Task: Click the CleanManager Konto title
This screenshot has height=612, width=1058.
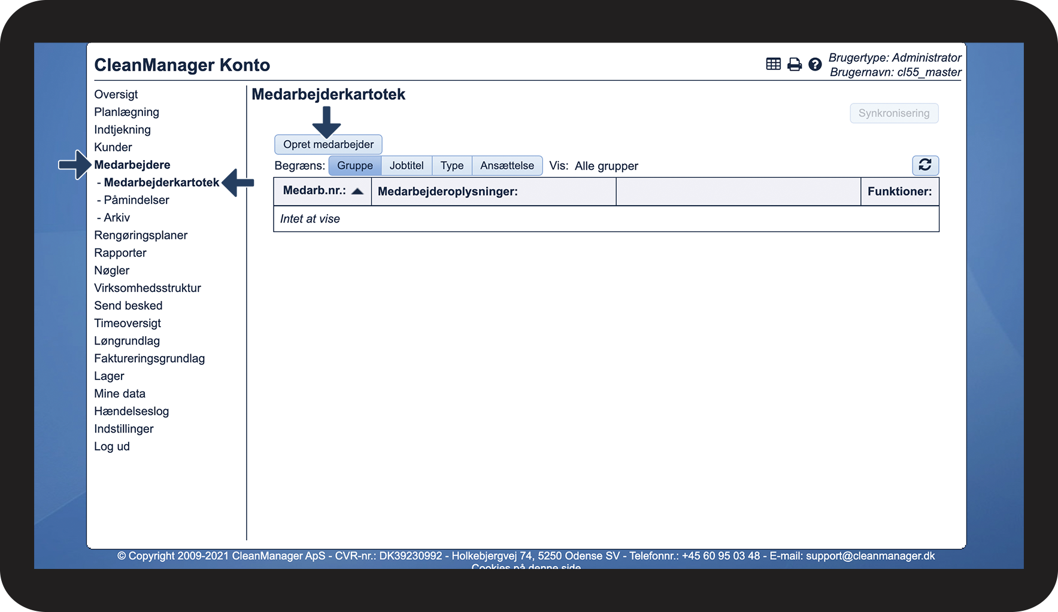Action: tap(182, 65)
